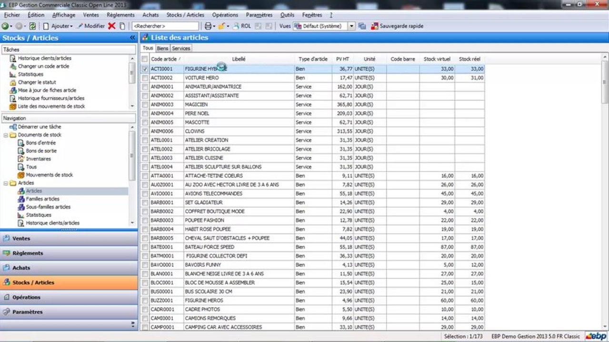Click the article list vertical scrollbar

605,192
